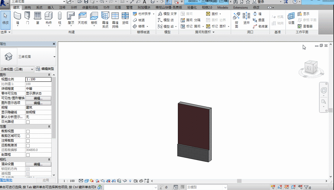Select the 竖梃 (Mullion) tool
Image resolution: width=334 pixels, height=190 pixels.
tap(125, 18)
